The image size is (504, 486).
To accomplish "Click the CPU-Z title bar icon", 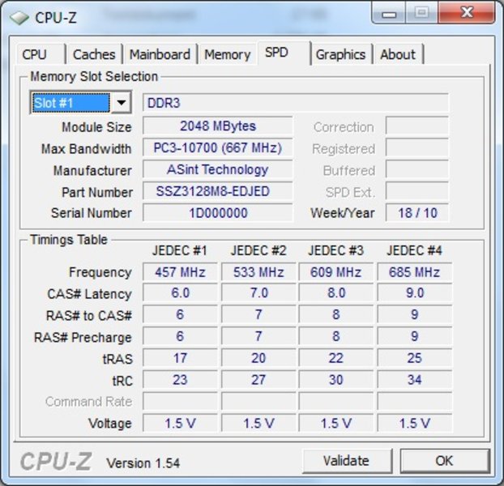I will point(18,17).
